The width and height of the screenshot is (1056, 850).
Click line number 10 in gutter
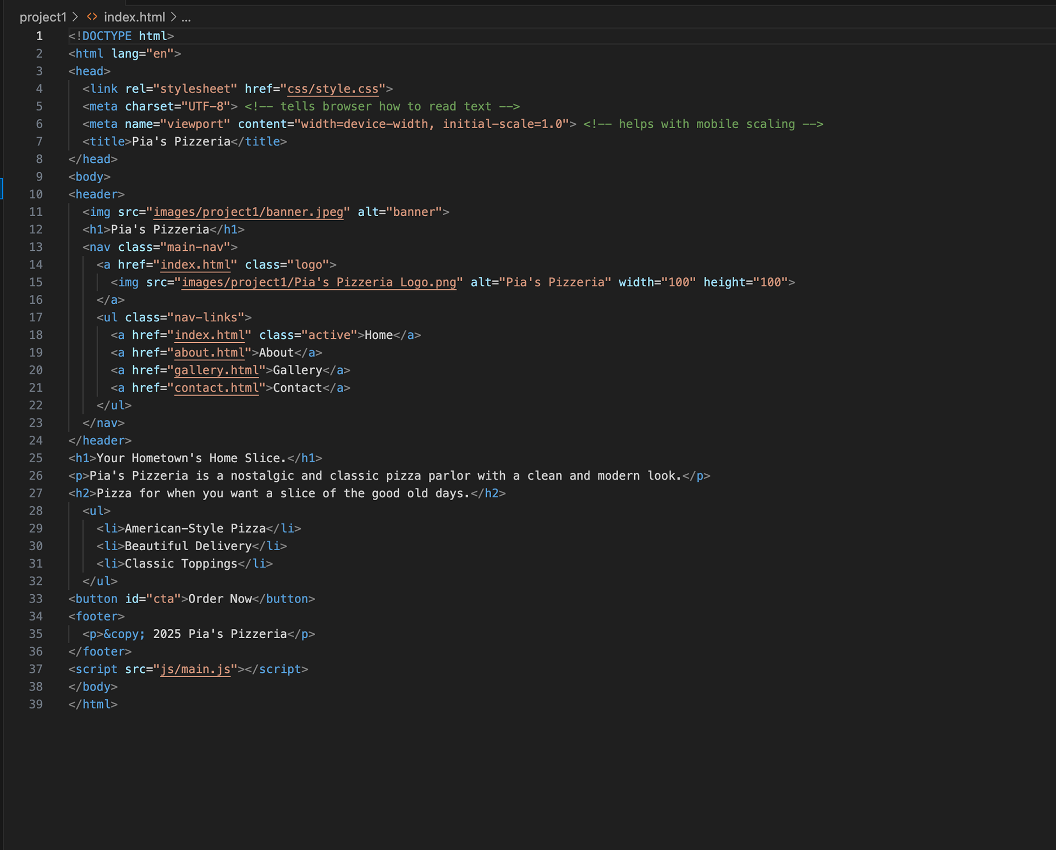(x=36, y=194)
